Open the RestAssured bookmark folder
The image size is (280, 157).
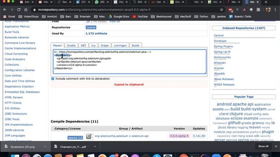click(161, 17)
